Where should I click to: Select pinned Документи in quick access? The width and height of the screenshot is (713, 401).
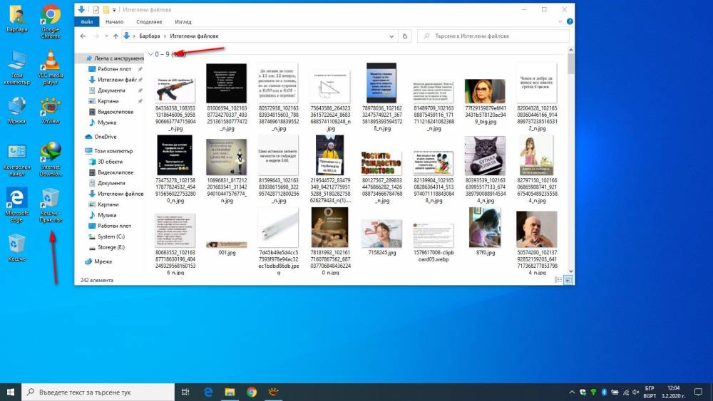pos(111,90)
